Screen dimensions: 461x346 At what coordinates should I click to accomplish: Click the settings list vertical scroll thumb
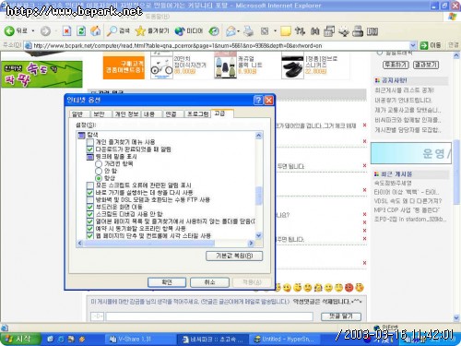(259, 196)
